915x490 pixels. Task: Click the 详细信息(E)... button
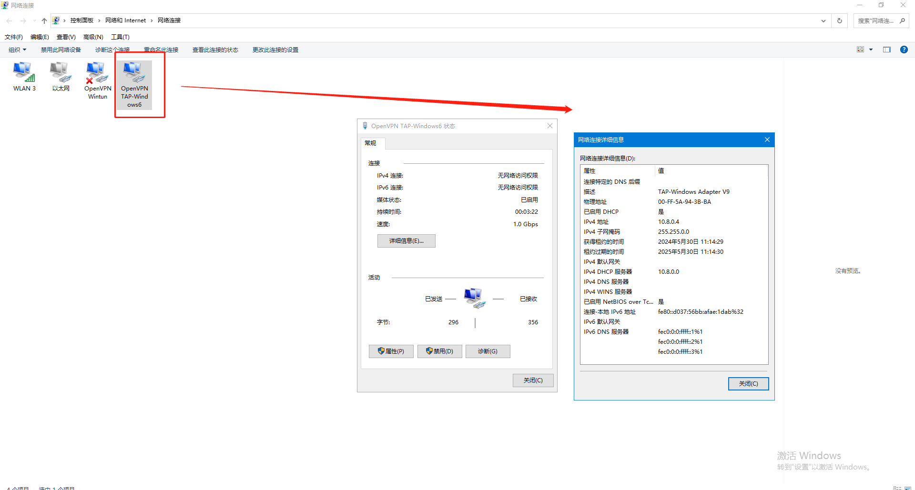tap(406, 240)
